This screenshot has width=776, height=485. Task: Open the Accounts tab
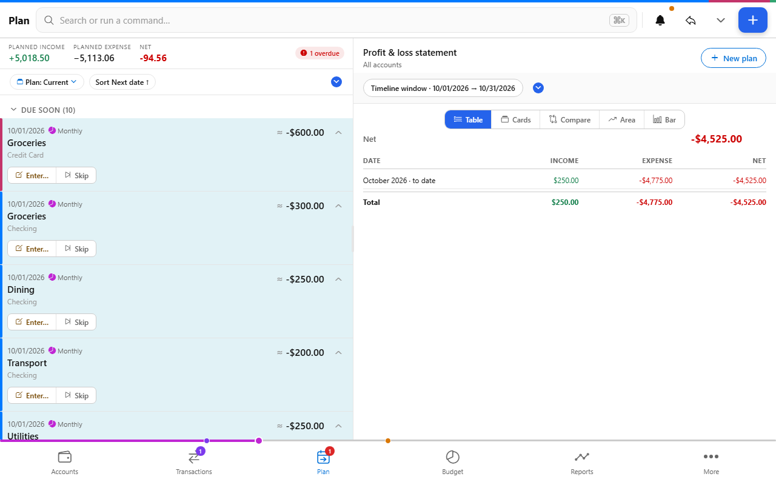click(x=65, y=463)
